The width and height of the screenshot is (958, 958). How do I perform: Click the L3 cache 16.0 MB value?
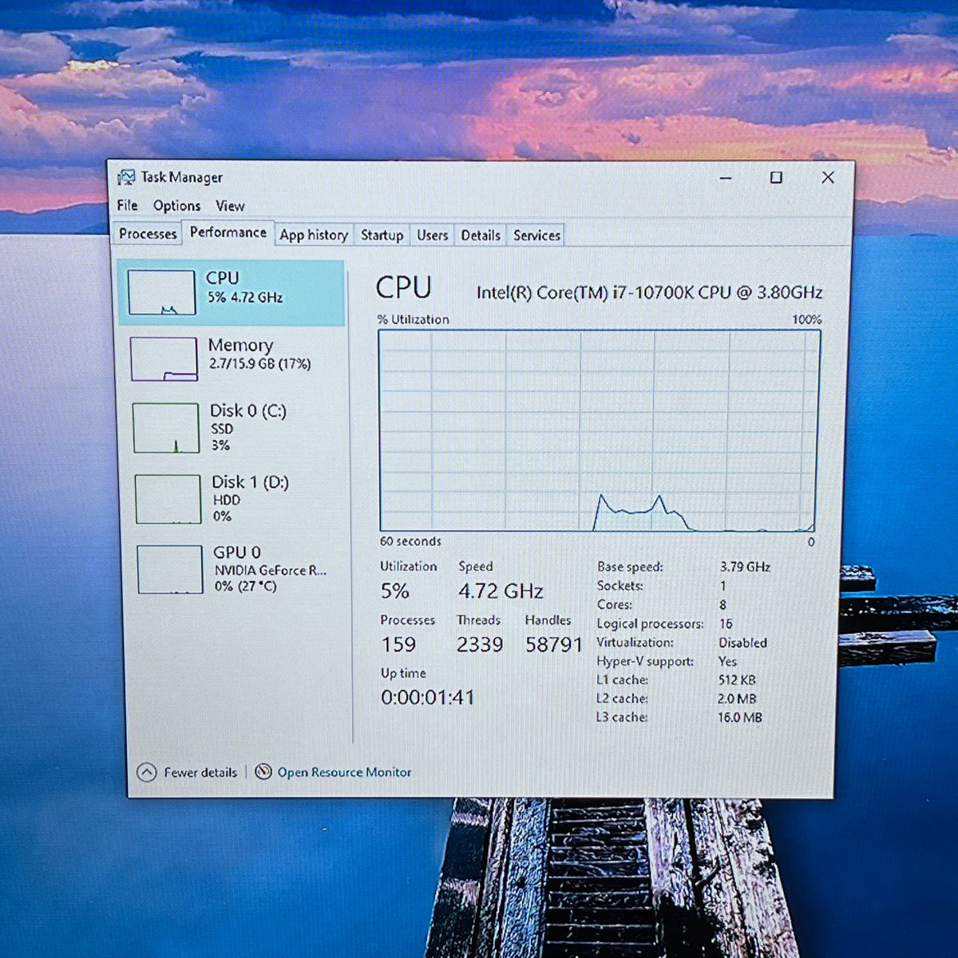click(x=739, y=718)
